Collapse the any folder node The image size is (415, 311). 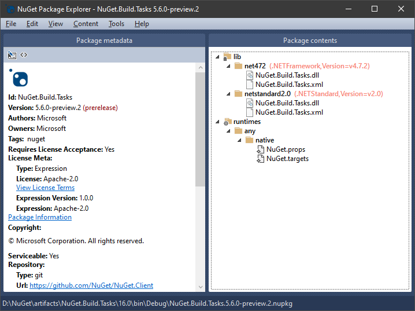[229, 131]
